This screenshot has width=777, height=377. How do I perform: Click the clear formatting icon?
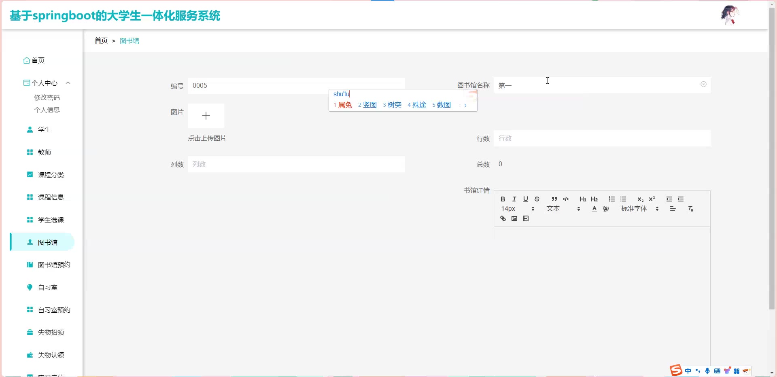click(690, 209)
